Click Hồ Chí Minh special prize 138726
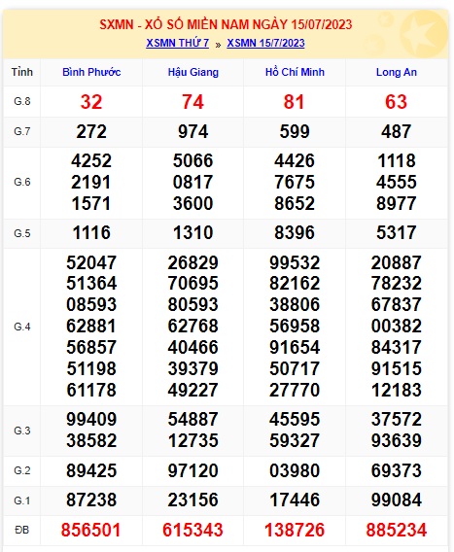Image resolution: width=454 pixels, height=552 pixels. 295,531
